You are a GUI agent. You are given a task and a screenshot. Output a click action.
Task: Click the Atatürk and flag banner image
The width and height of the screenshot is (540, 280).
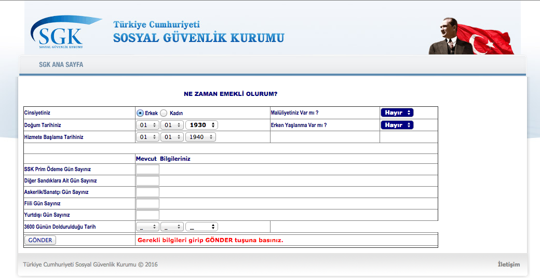(470, 36)
